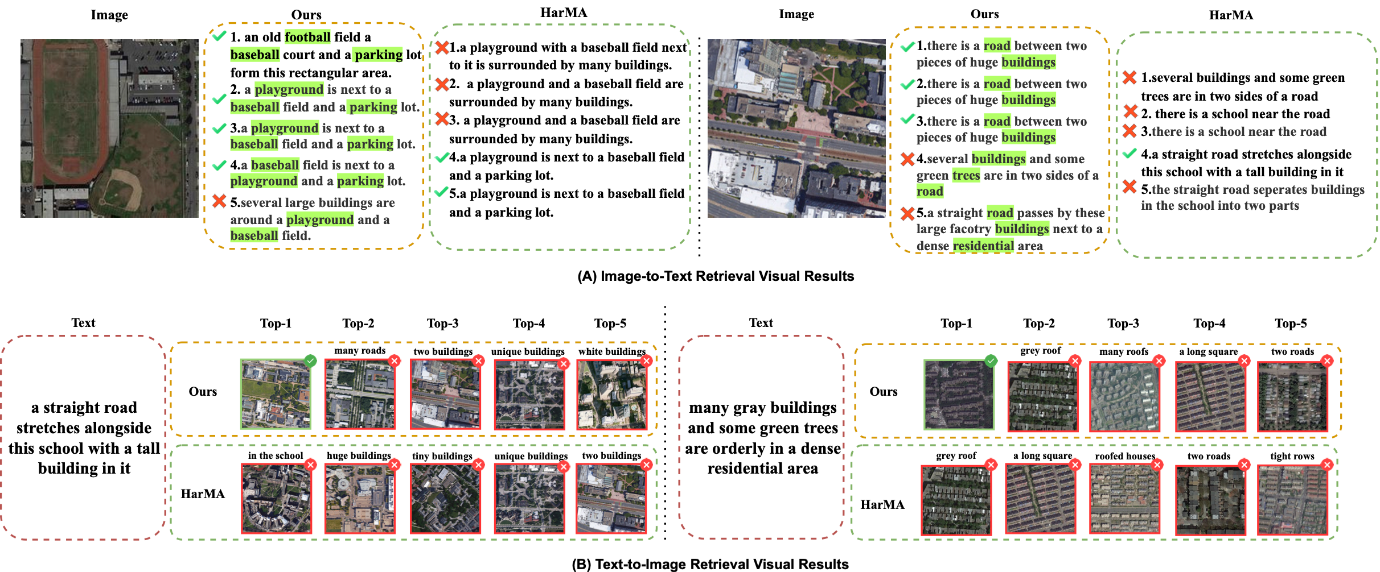Click the red cross beside "5.the straight road seperates buildings"
This screenshot has height=572, width=1380.
coord(1130,186)
